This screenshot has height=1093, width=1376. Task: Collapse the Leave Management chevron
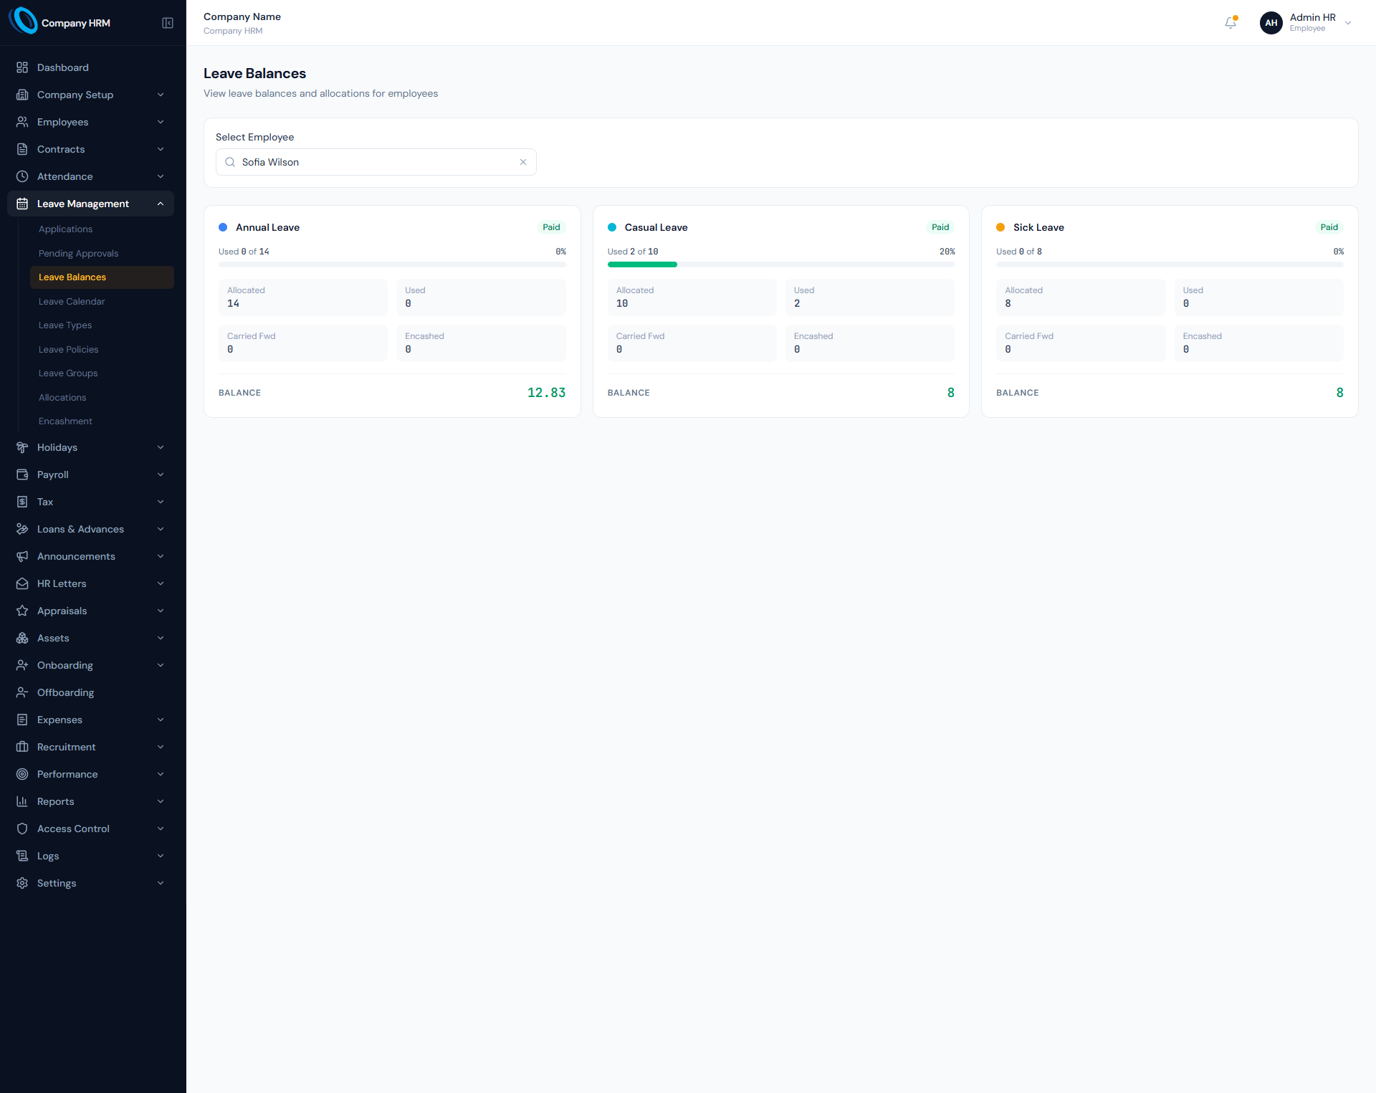click(161, 204)
